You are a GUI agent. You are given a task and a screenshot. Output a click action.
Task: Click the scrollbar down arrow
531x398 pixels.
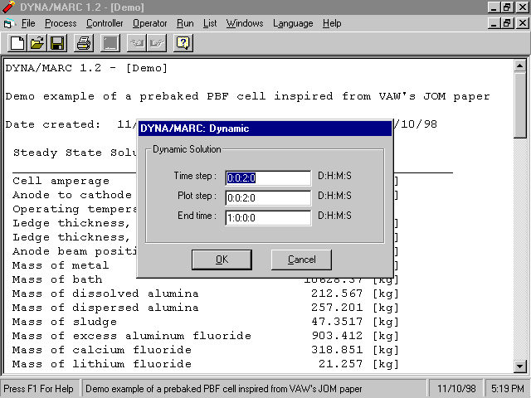[x=520, y=366]
